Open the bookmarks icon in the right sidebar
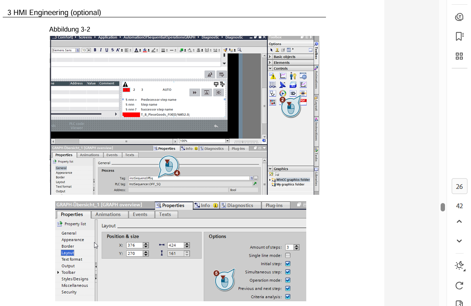 point(459,36)
